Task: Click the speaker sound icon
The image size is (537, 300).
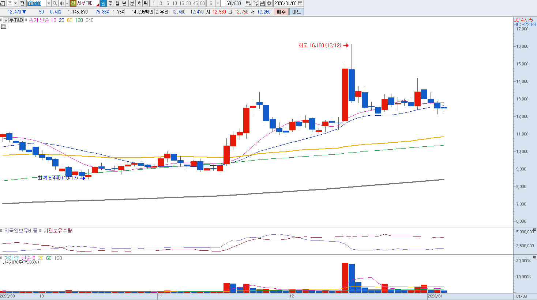Action: click(62, 3)
